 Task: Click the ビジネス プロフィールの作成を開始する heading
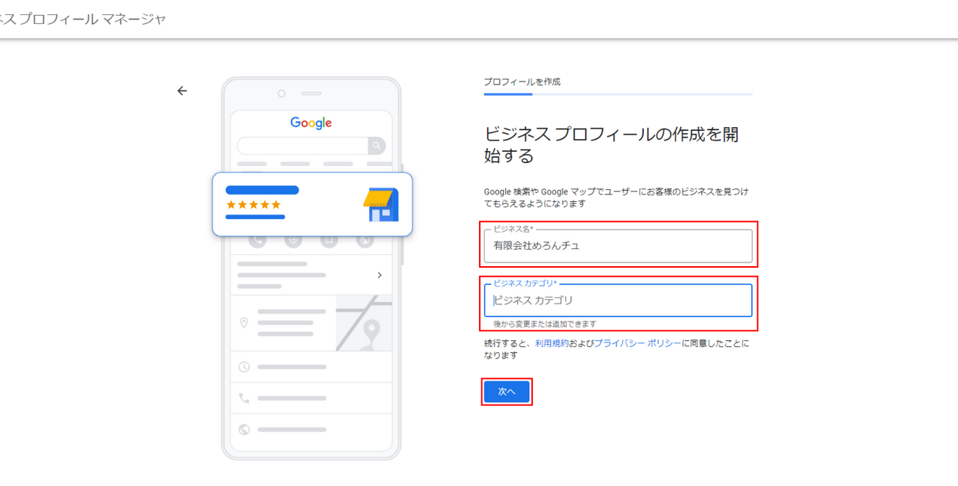coord(611,145)
